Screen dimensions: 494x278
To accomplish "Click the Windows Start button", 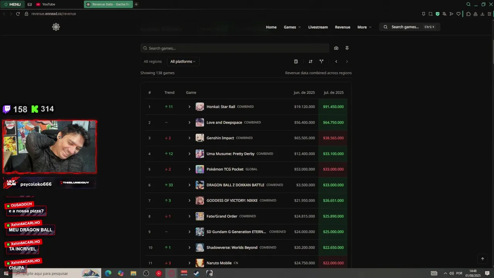I will pos(6,273).
